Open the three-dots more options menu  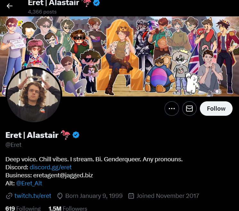coord(172,108)
